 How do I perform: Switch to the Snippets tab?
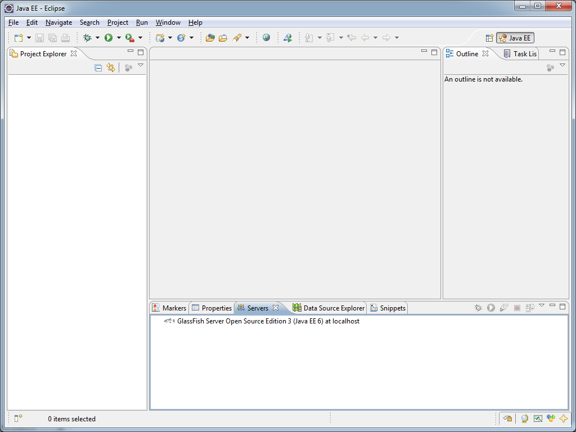click(x=388, y=308)
